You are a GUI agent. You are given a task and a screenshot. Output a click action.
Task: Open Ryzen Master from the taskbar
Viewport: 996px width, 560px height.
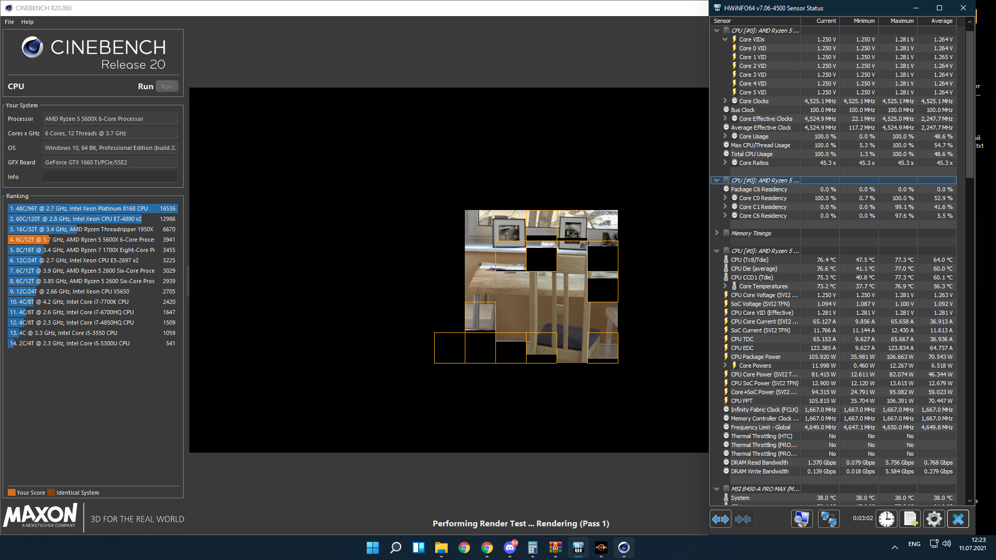[601, 548]
